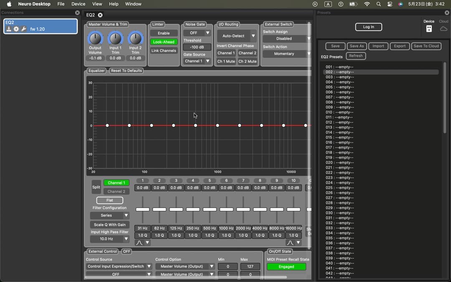
Task: Open the macOS Spotlight search icon
Action: (x=378, y=4)
